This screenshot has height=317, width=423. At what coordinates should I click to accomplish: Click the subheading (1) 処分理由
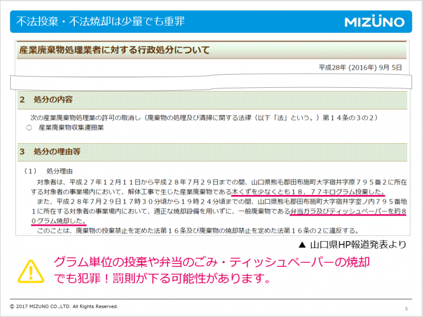click(x=48, y=171)
